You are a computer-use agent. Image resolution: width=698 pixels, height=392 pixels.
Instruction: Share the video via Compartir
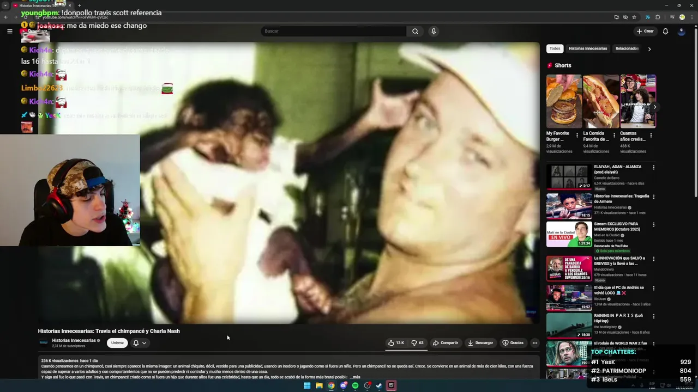click(x=446, y=342)
